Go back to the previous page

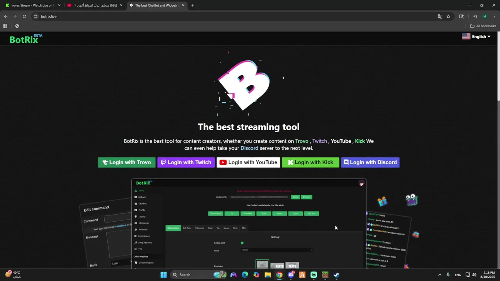[5, 16]
